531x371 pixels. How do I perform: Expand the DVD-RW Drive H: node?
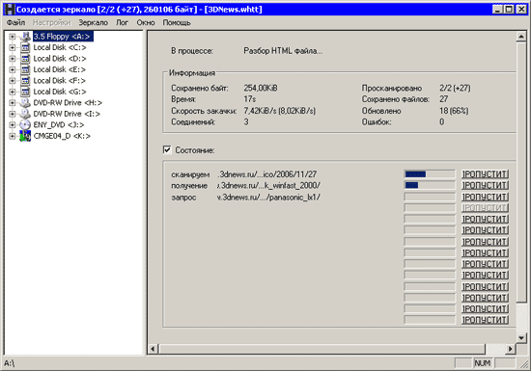(x=13, y=103)
